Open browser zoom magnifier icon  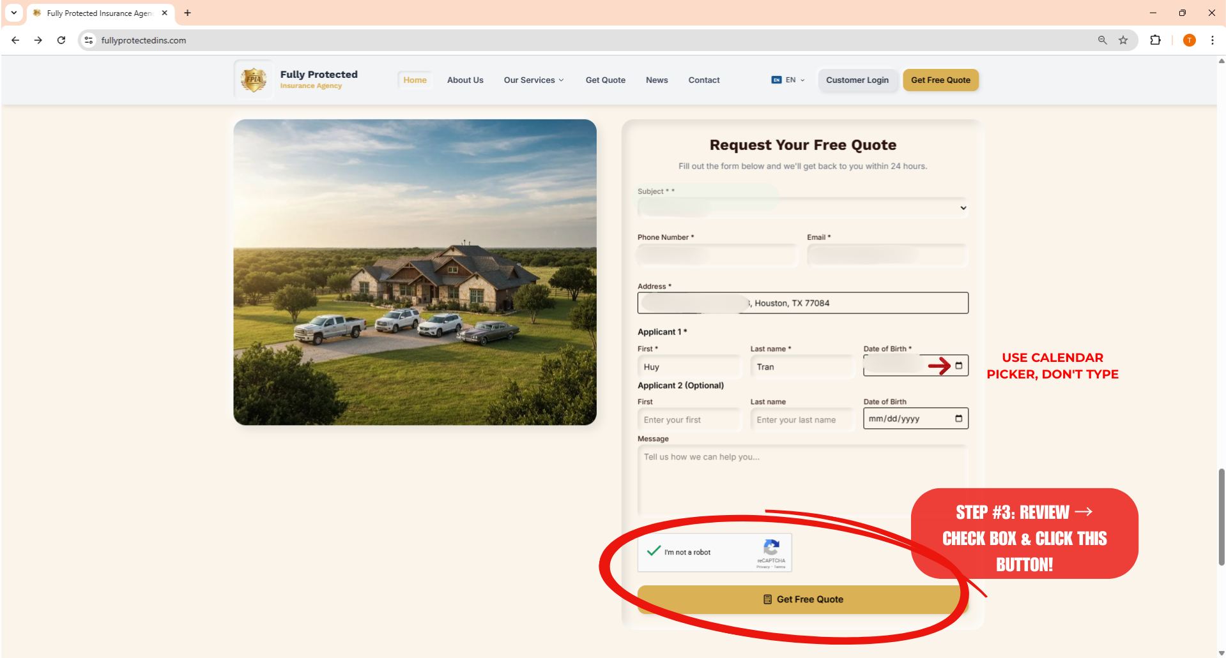(1102, 40)
